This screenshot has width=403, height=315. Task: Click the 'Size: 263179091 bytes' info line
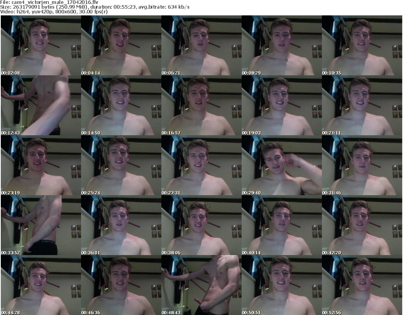95,7
